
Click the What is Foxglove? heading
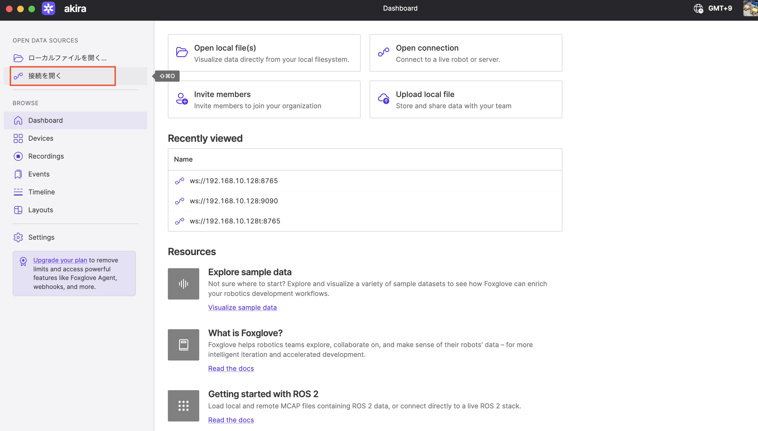245,333
